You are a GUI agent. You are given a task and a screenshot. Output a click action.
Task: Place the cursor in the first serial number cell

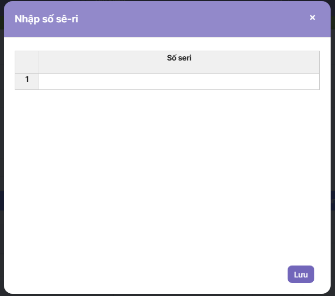(x=179, y=81)
